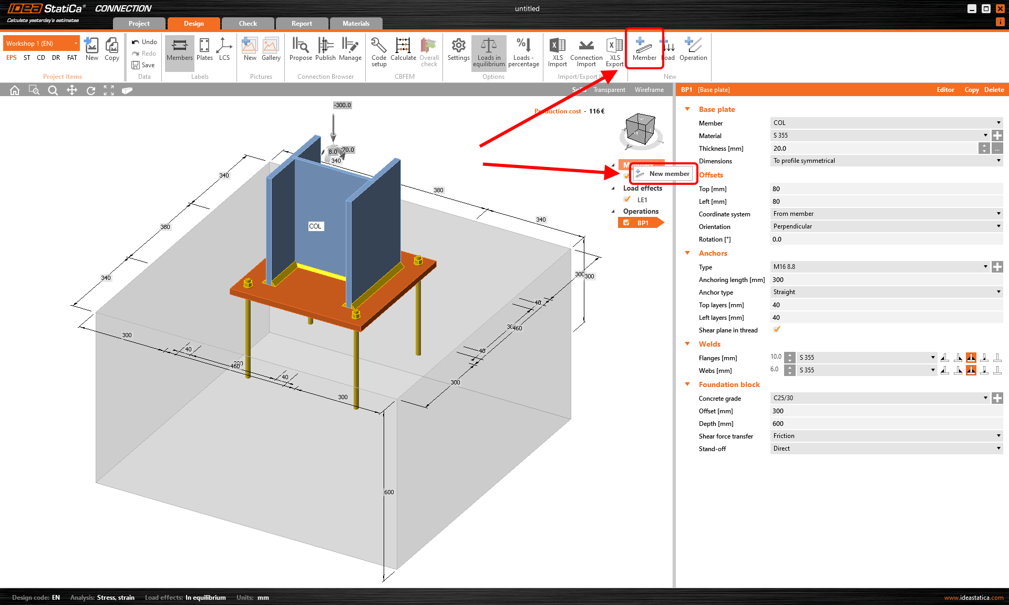The image size is (1009, 605).
Task: Open the Anchor type dropdown
Action: pos(886,292)
